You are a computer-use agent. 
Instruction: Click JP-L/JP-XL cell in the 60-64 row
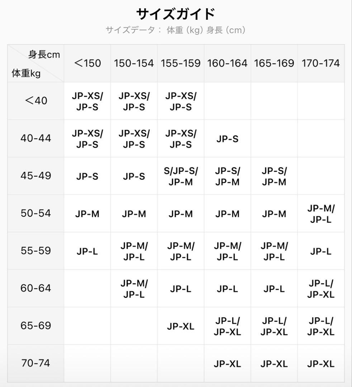(321, 289)
